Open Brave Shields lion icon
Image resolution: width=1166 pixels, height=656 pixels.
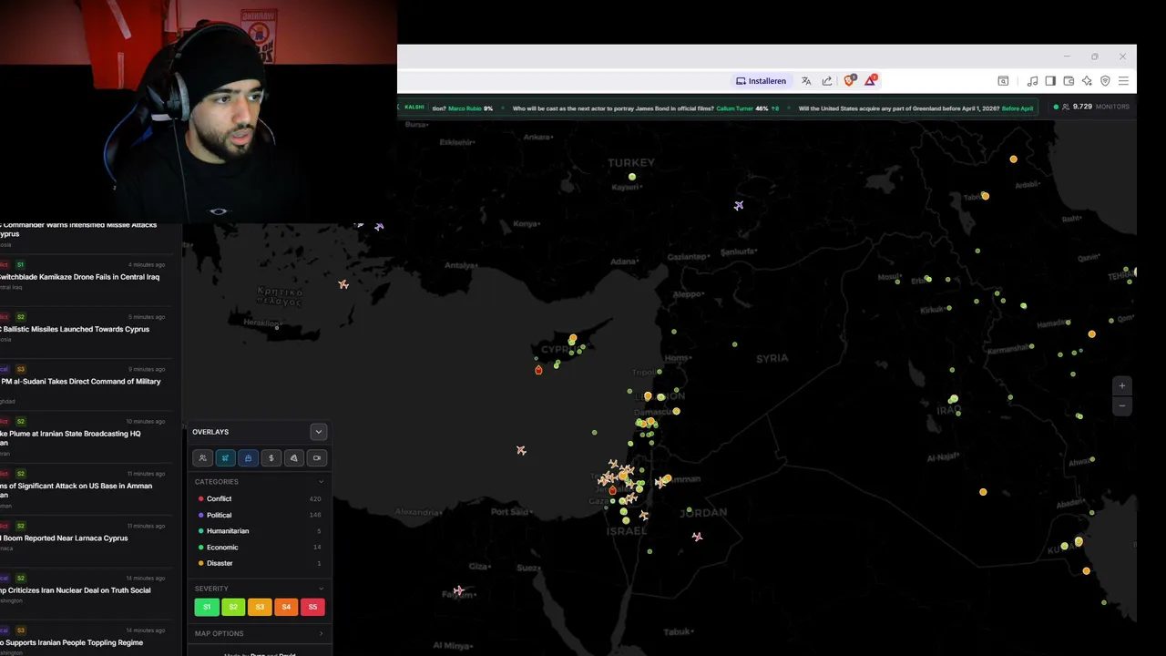pos(850,80)
